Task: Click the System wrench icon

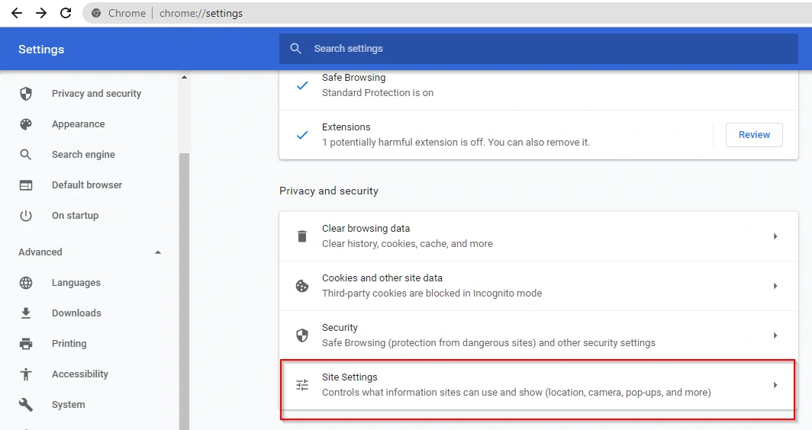Action: coord(26,405)
